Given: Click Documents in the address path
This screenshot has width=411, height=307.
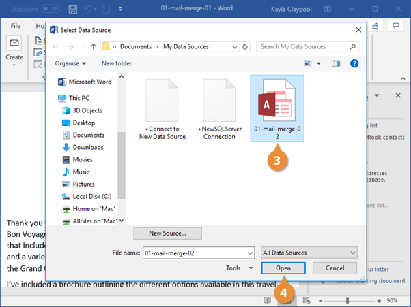Looking at the screenshot, I should [x=135, y=46].
